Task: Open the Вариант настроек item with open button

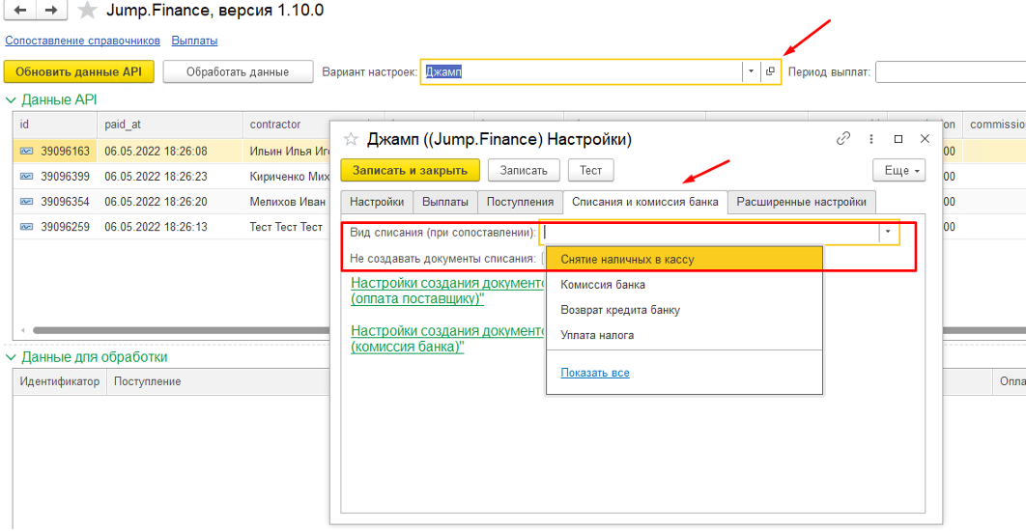Action: tap(770, 72)
